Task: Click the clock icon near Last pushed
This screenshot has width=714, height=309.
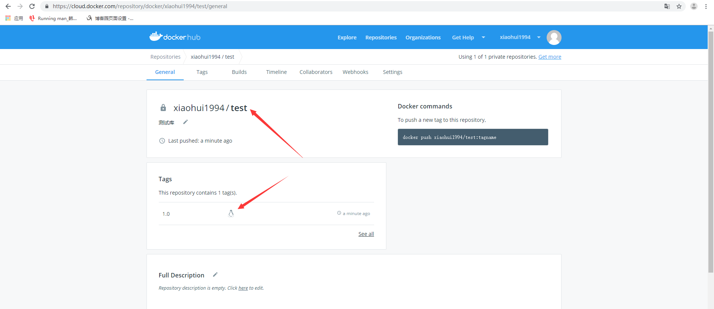Action: click(x=162, y=141)
